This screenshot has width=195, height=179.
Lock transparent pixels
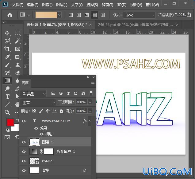pos(34,111)
